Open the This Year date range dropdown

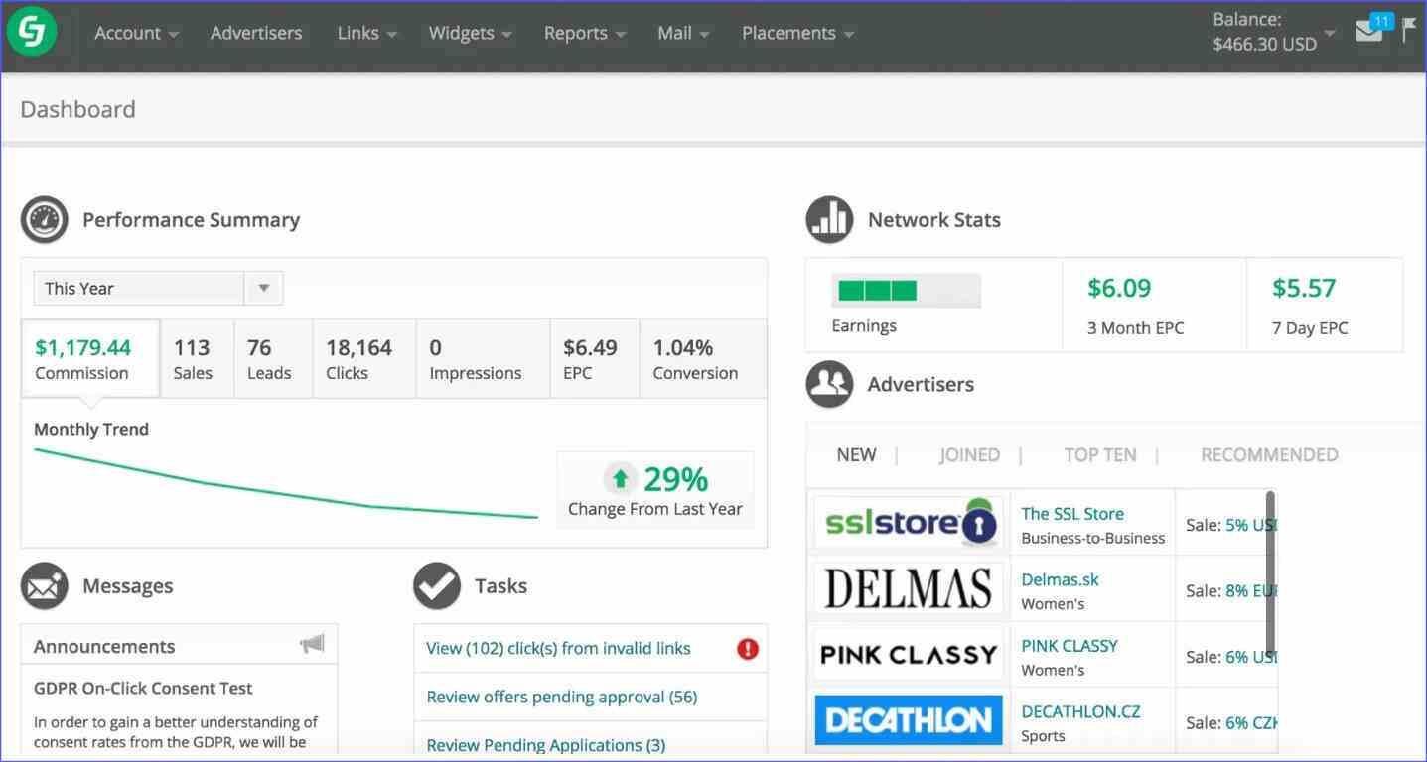pos(263,288)
